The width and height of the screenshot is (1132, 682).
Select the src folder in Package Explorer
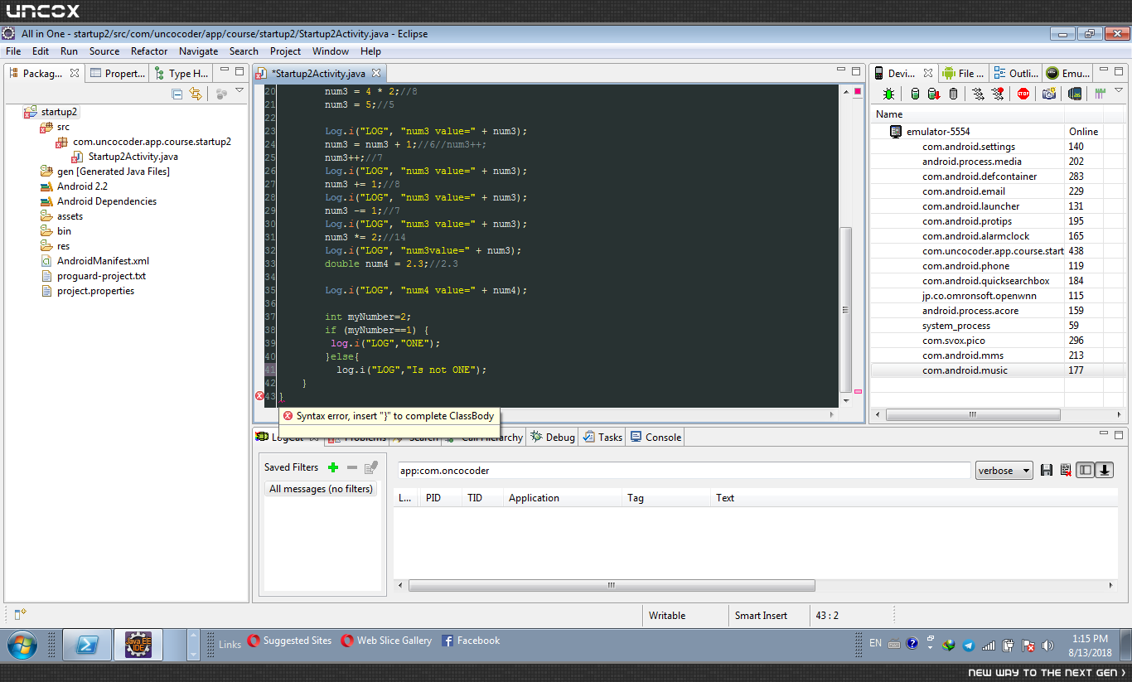pyautogui.click(x=55, y=127)
